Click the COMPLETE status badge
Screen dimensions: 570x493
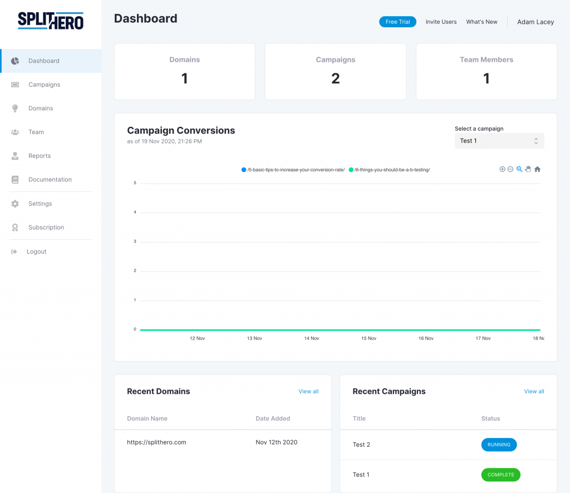pyautogui.click(x=501, y=475)
